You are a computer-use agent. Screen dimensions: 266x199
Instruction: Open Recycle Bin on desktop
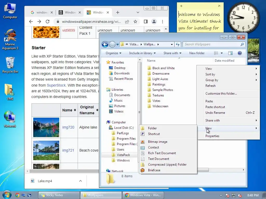click(10, 65)
